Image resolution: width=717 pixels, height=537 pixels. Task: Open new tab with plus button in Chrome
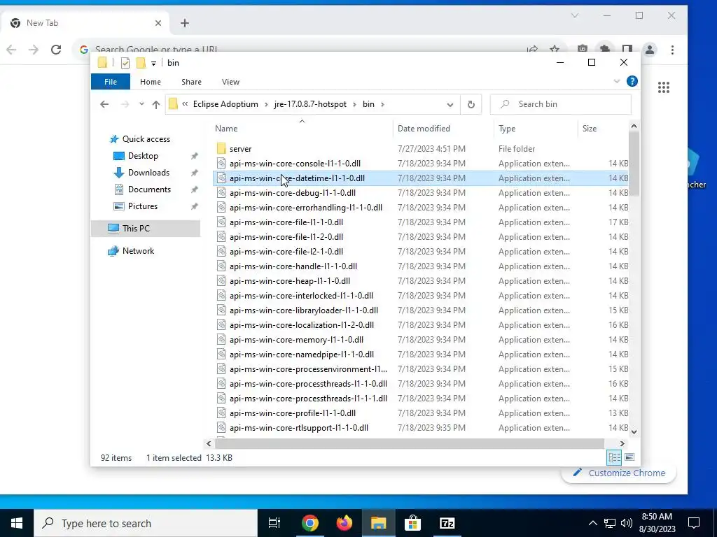click(x=185, y=23)
